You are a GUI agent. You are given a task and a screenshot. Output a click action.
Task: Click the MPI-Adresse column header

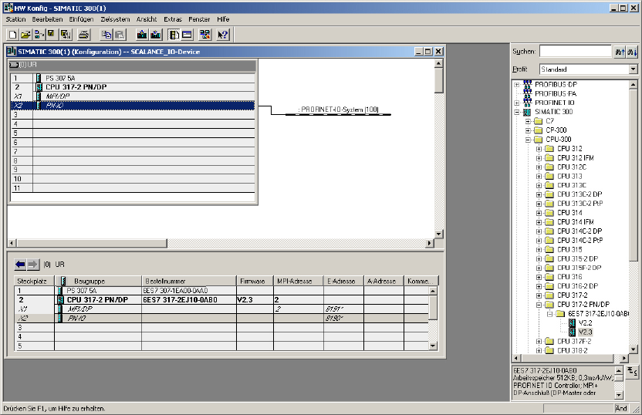coord(299,282)
